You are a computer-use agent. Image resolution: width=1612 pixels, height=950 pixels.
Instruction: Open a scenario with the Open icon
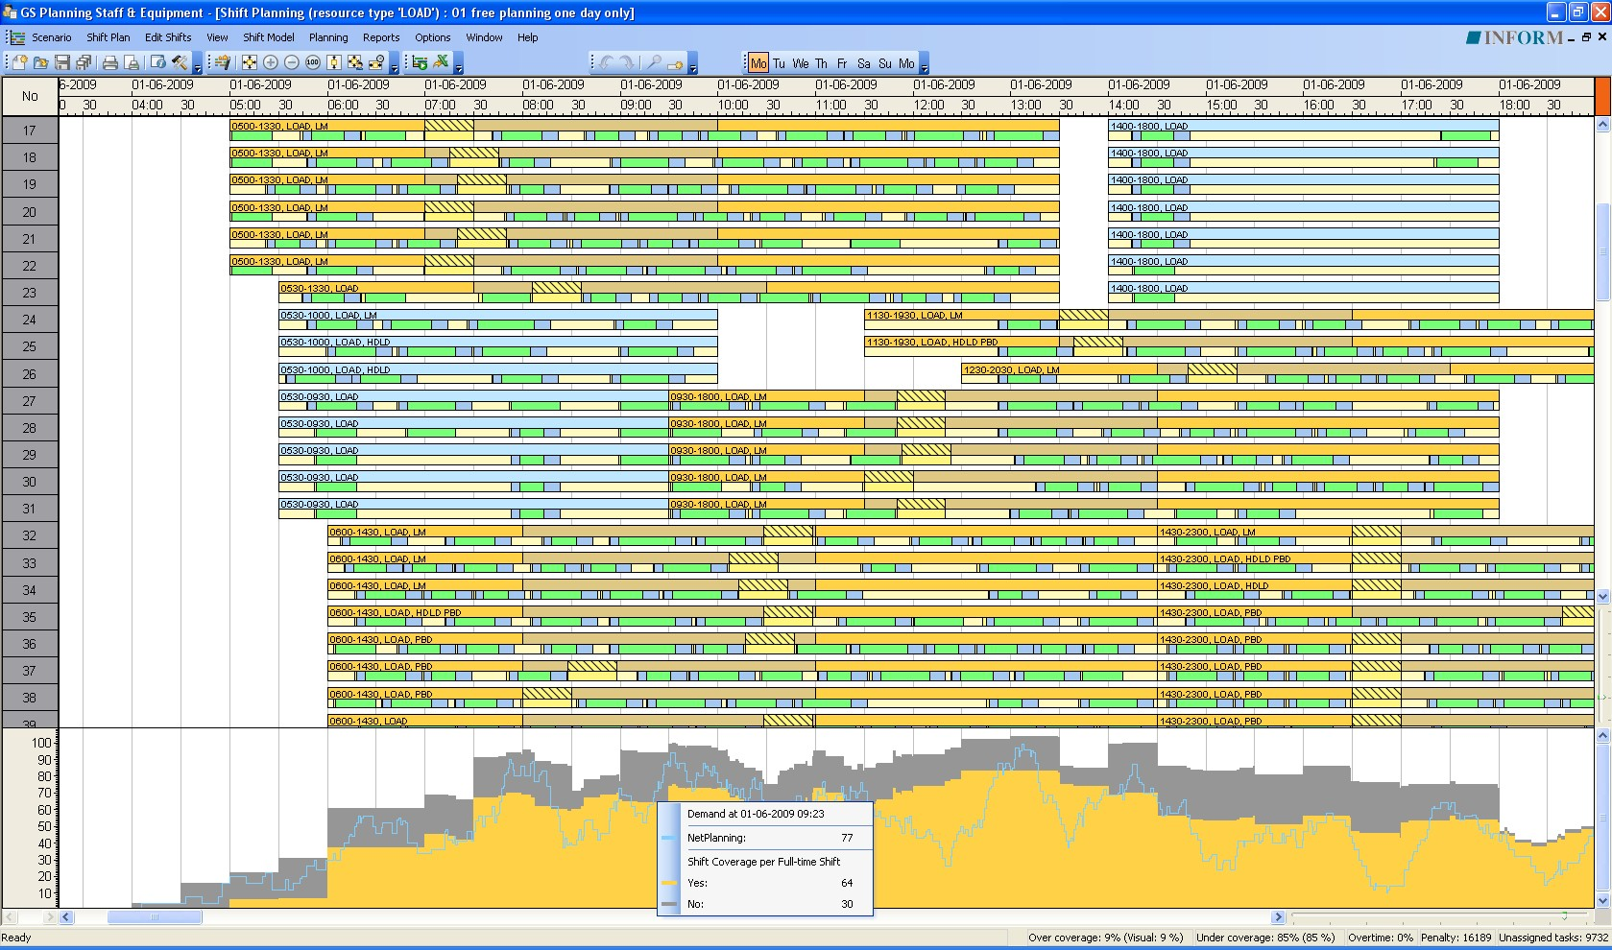(x=39, y=63)
